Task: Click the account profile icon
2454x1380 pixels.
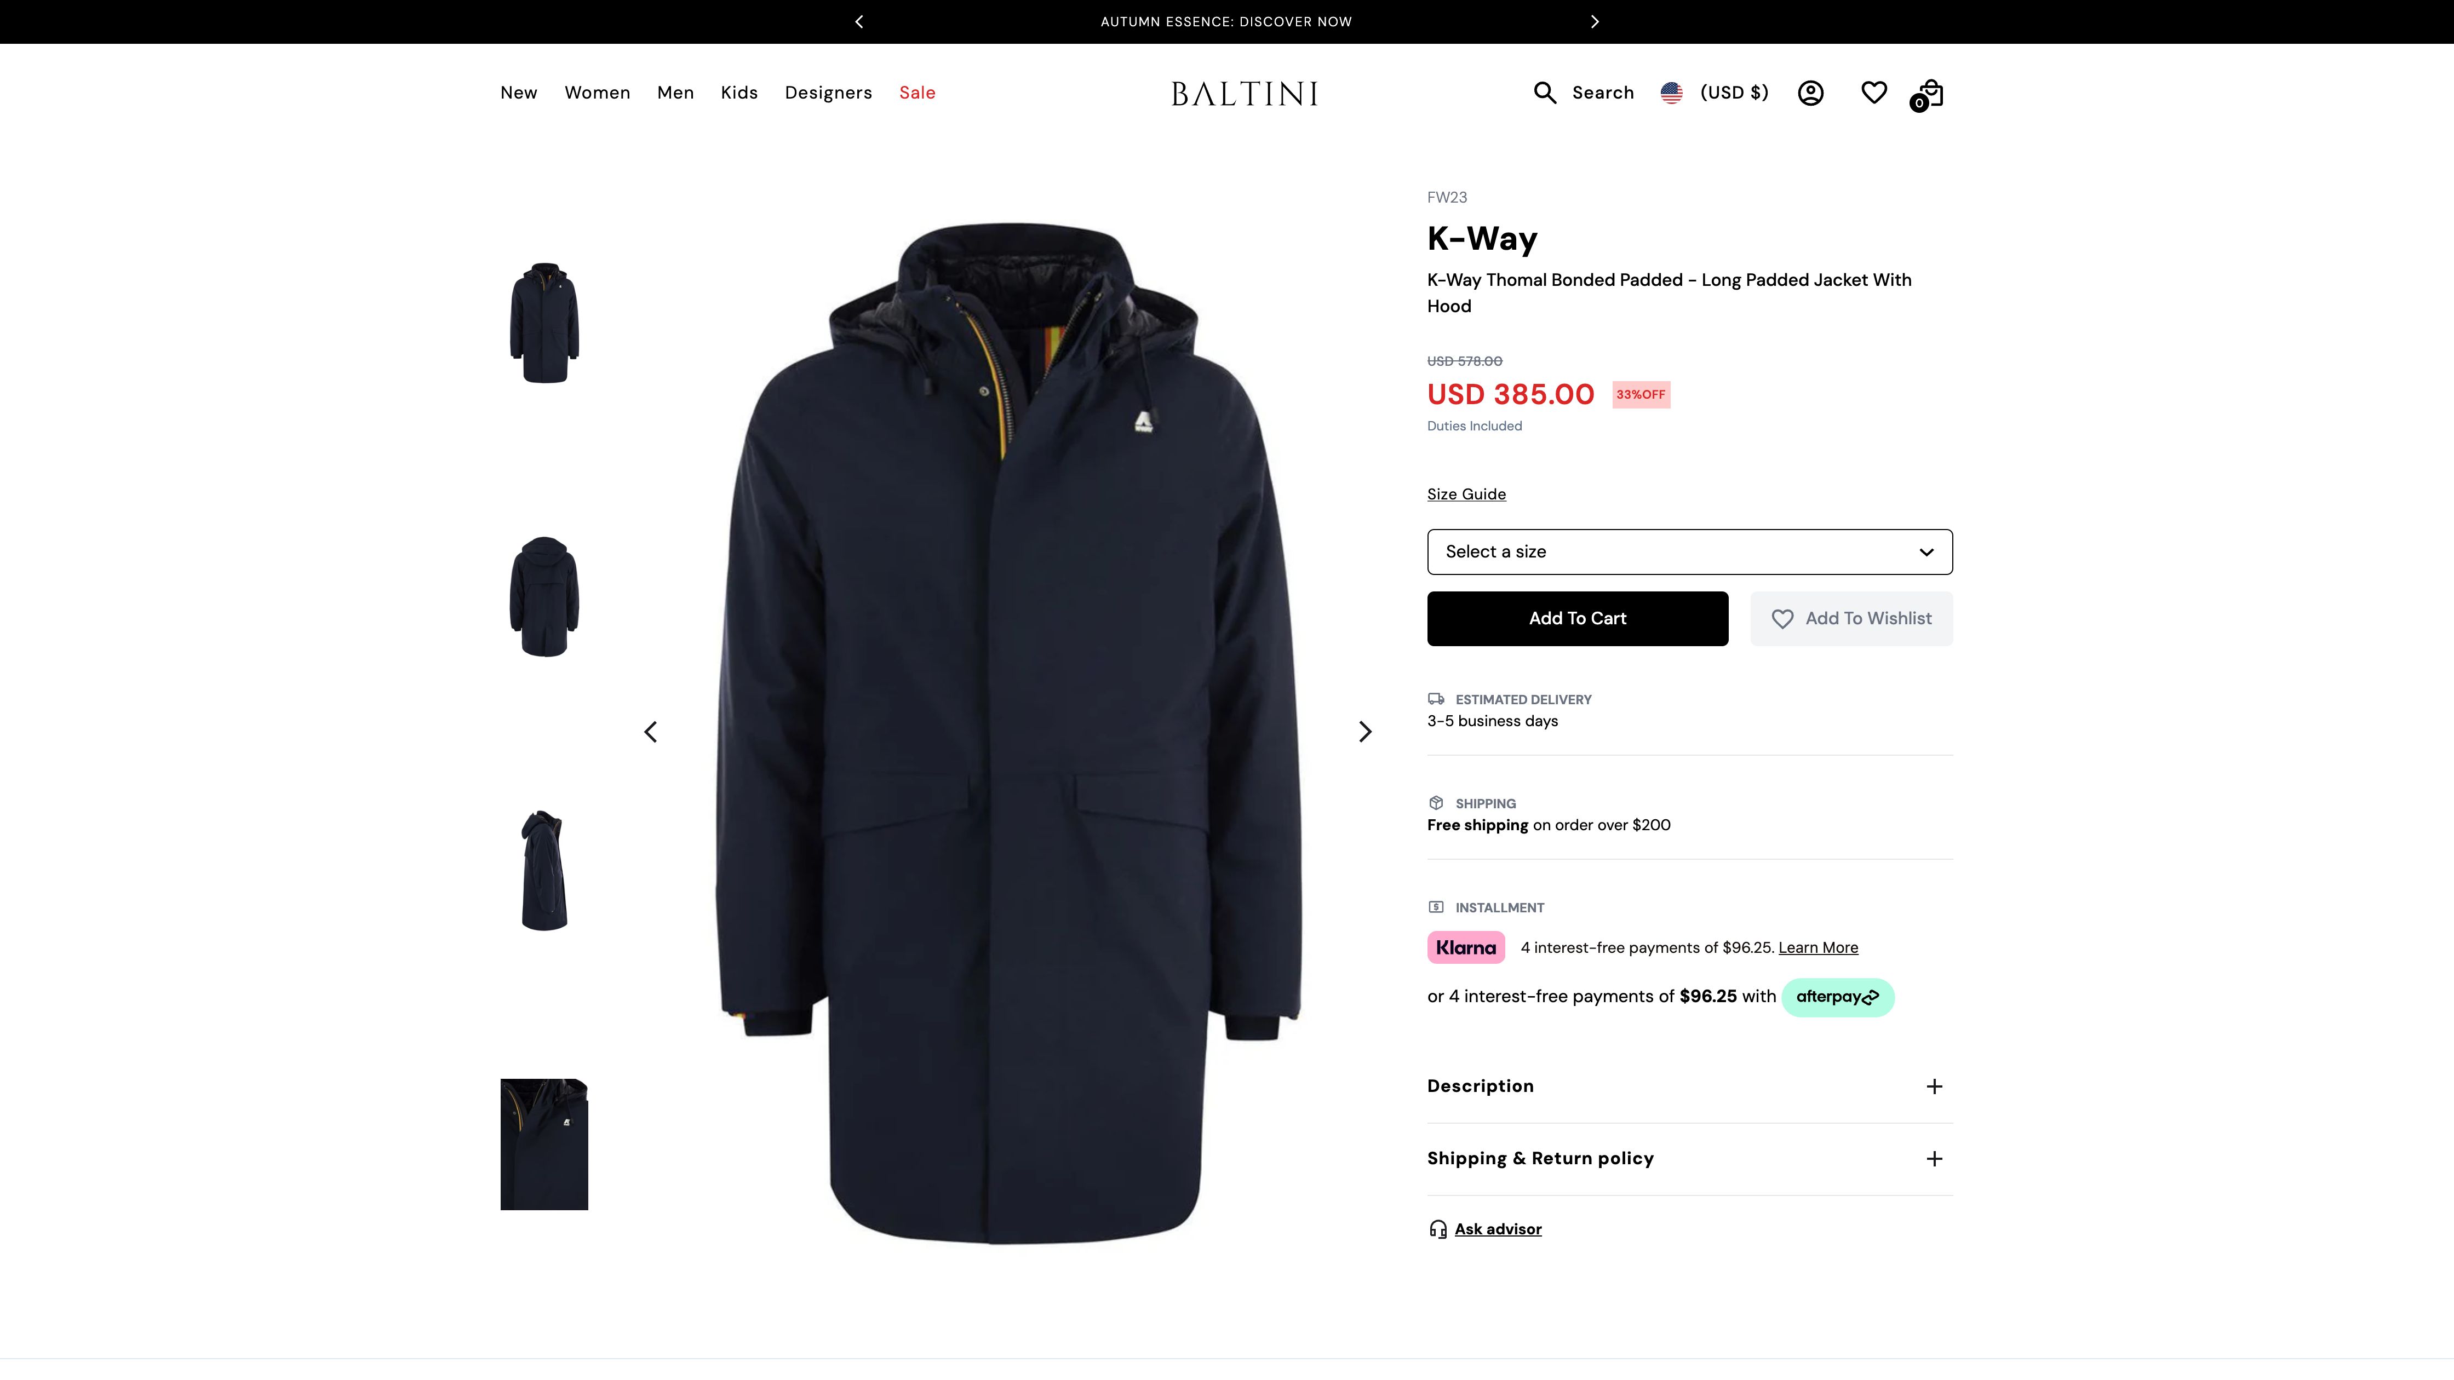Action: [x=1811, y=93]
